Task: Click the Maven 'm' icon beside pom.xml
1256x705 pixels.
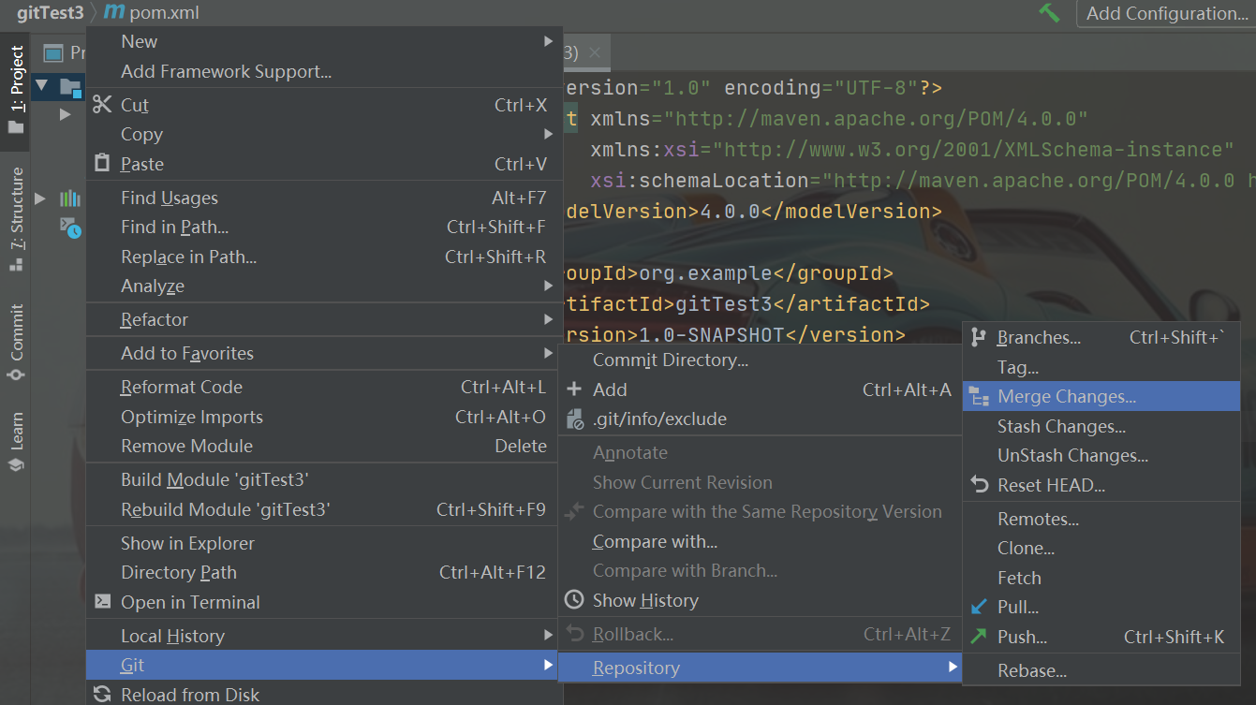Action: [x=114, y=13]
